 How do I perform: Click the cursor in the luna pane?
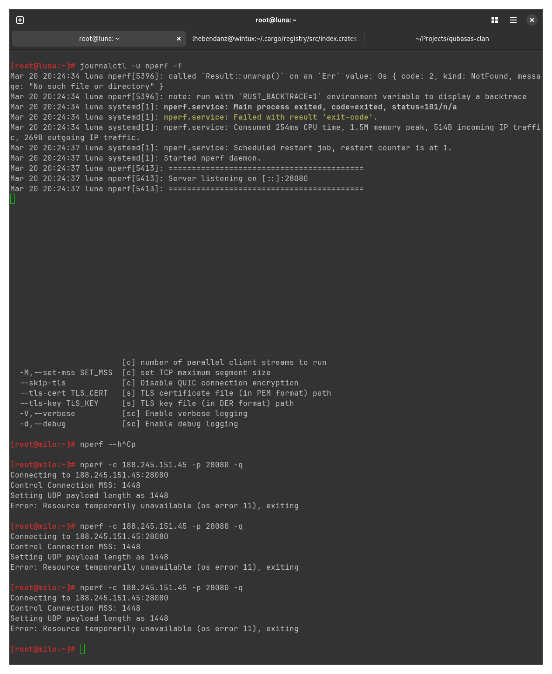[x=13, y=199]
